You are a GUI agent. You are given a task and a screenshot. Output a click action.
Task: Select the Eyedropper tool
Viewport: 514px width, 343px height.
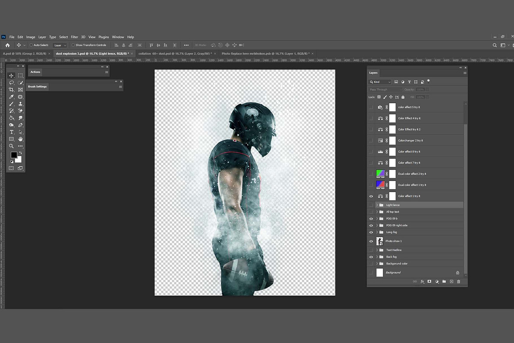click(x=12, y=97)
